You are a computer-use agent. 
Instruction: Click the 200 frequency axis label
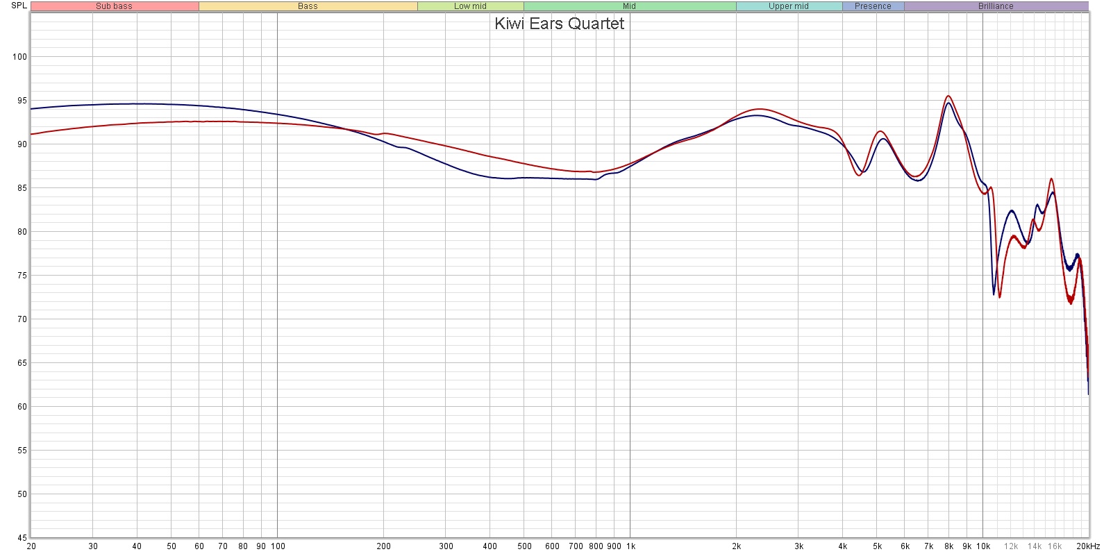(384, 546)
